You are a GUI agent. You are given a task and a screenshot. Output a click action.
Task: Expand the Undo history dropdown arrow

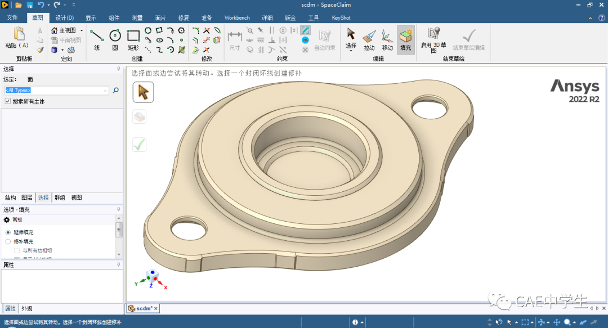tap(48, 5)
